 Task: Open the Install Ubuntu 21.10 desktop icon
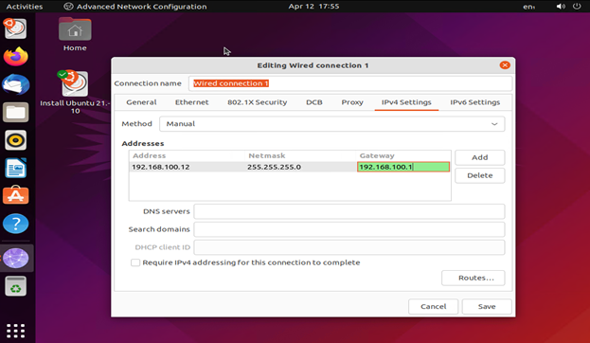(75, 92)
